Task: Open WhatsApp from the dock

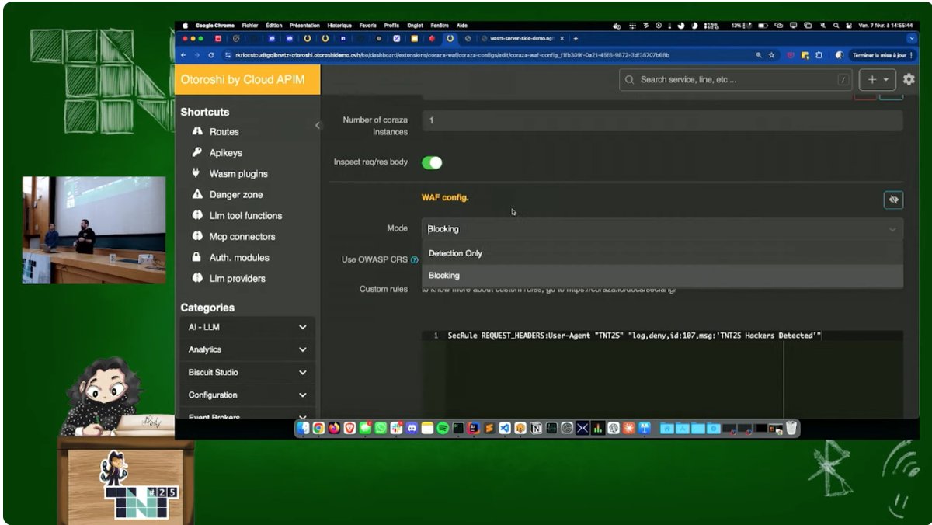Action: (x=381, y=428)
